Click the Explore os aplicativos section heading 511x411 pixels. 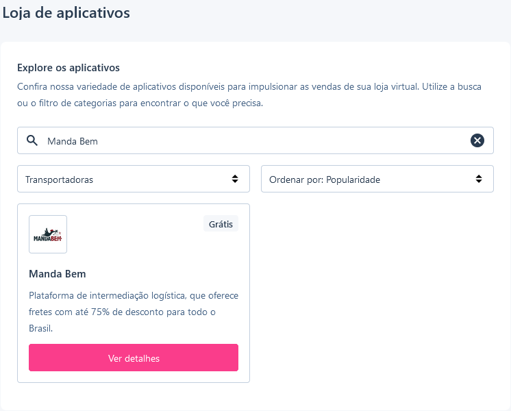[x=68, y=68]
